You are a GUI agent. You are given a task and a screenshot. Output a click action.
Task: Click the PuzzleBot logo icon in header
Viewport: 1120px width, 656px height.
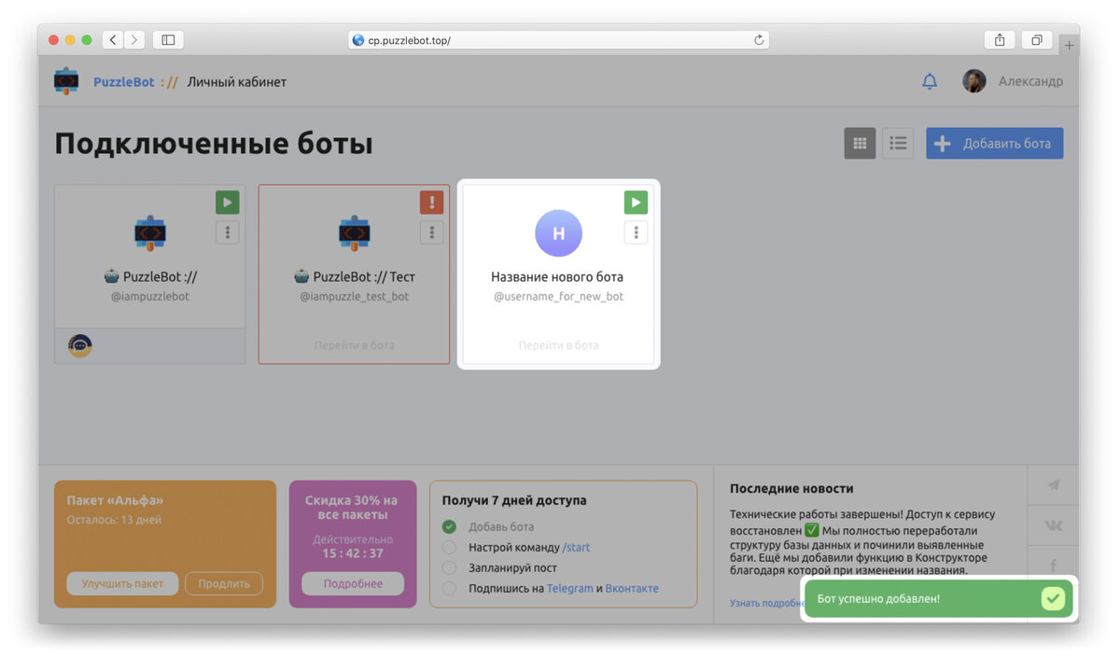66,81
